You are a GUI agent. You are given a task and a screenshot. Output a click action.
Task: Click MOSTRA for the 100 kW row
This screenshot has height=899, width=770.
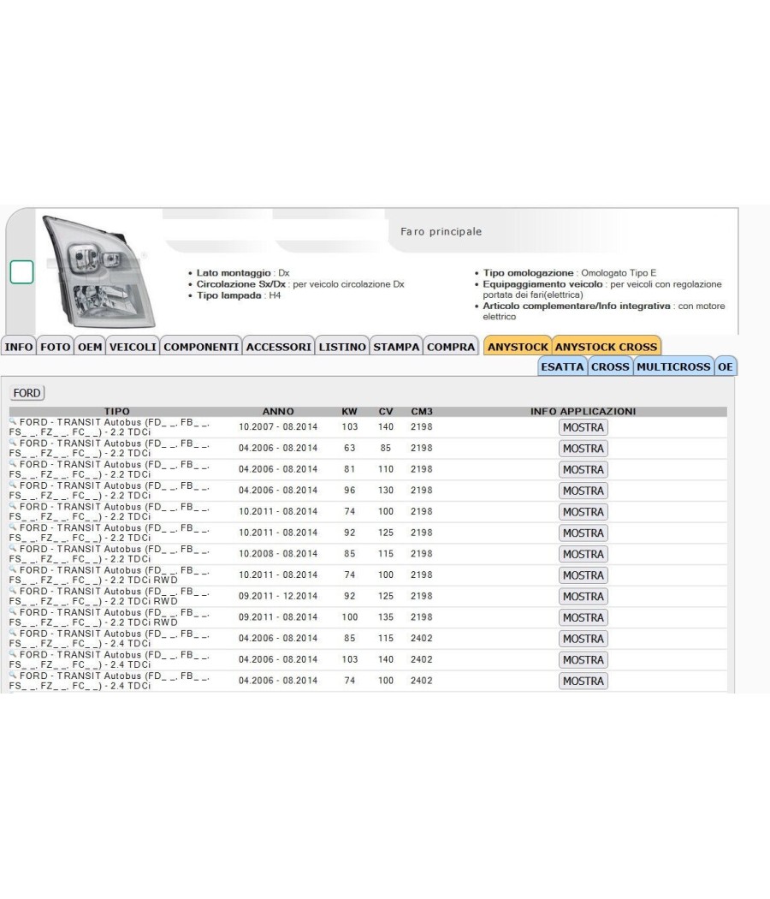click(583, 618)
